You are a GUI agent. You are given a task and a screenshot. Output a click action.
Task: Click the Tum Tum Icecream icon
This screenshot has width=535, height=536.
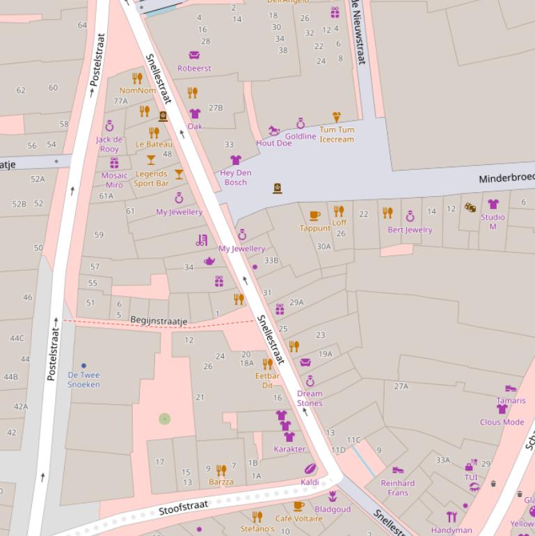pyautogui.click(x=337, y=117)
